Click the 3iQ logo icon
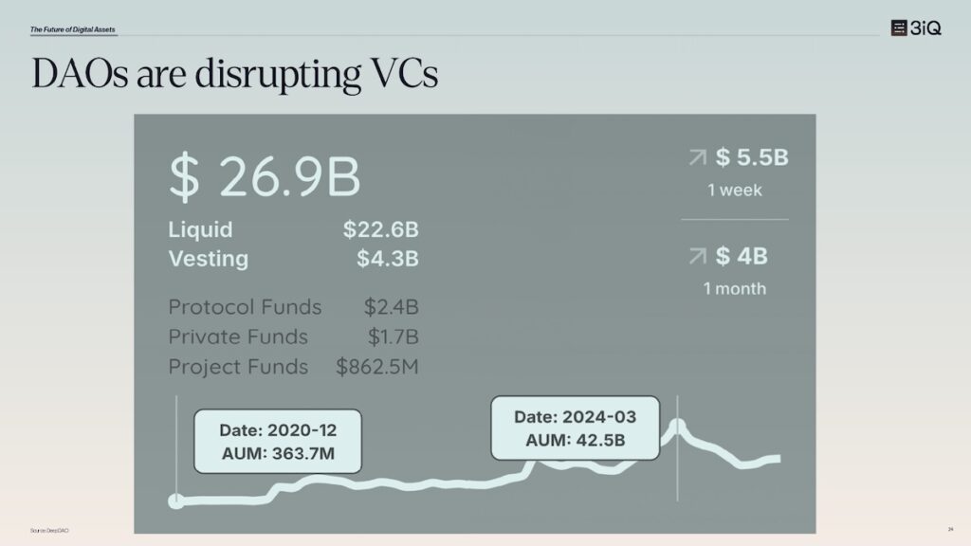Viewport: 971px width, 546px height. coord(899,27)
